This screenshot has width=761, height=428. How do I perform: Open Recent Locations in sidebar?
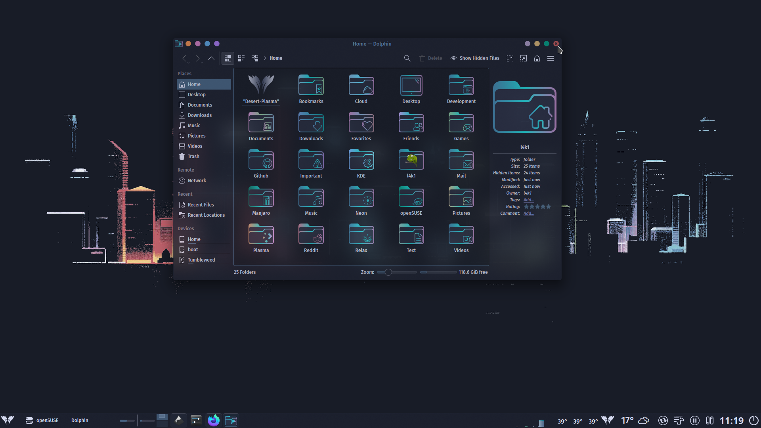pos(204,215)
